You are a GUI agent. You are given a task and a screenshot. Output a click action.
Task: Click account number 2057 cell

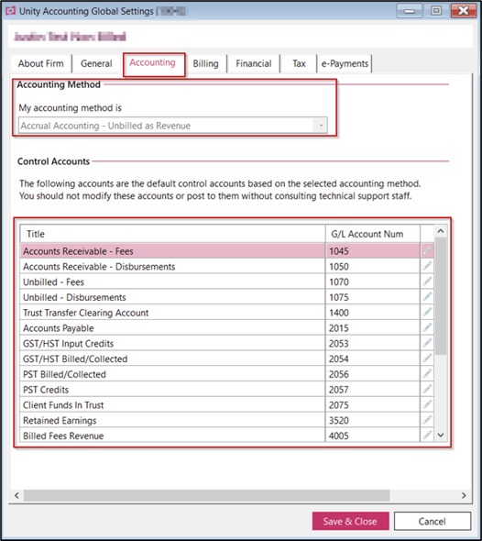tap(373, 389)
